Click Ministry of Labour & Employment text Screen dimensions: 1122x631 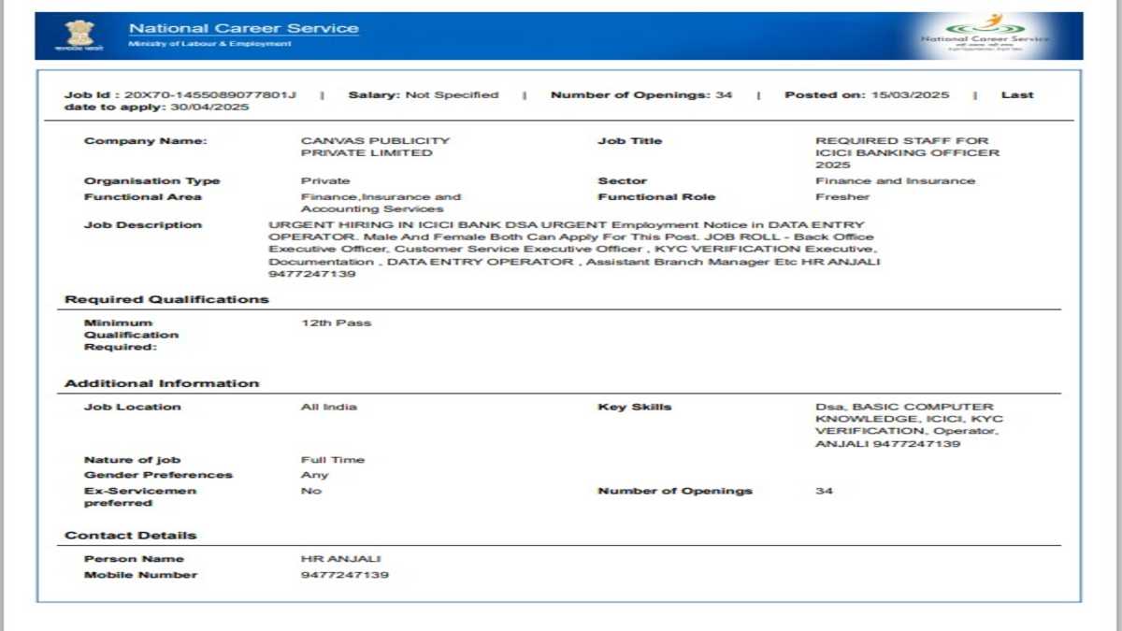pos(209,44)
